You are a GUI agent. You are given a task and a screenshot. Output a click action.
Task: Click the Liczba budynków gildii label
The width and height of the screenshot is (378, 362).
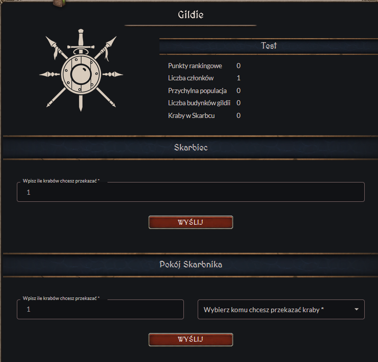pos(199,103)
